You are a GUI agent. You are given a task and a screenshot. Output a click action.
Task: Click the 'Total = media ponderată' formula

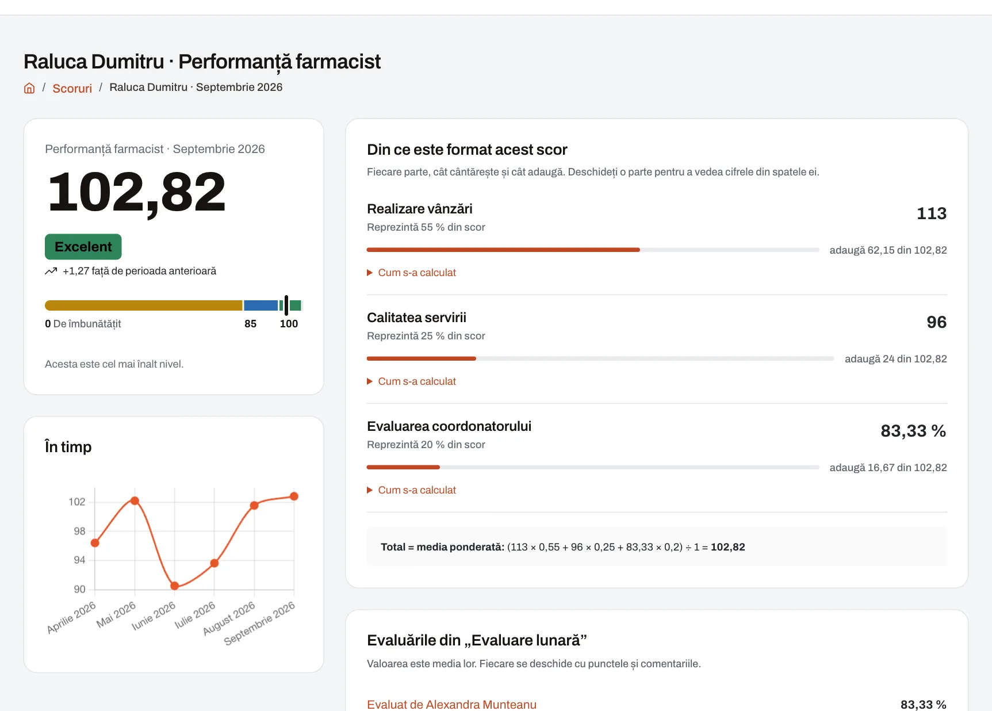coord(562,547)
